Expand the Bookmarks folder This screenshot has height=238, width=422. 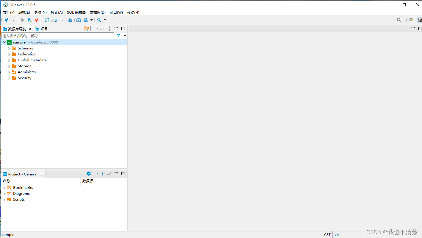tap(4, 188)
